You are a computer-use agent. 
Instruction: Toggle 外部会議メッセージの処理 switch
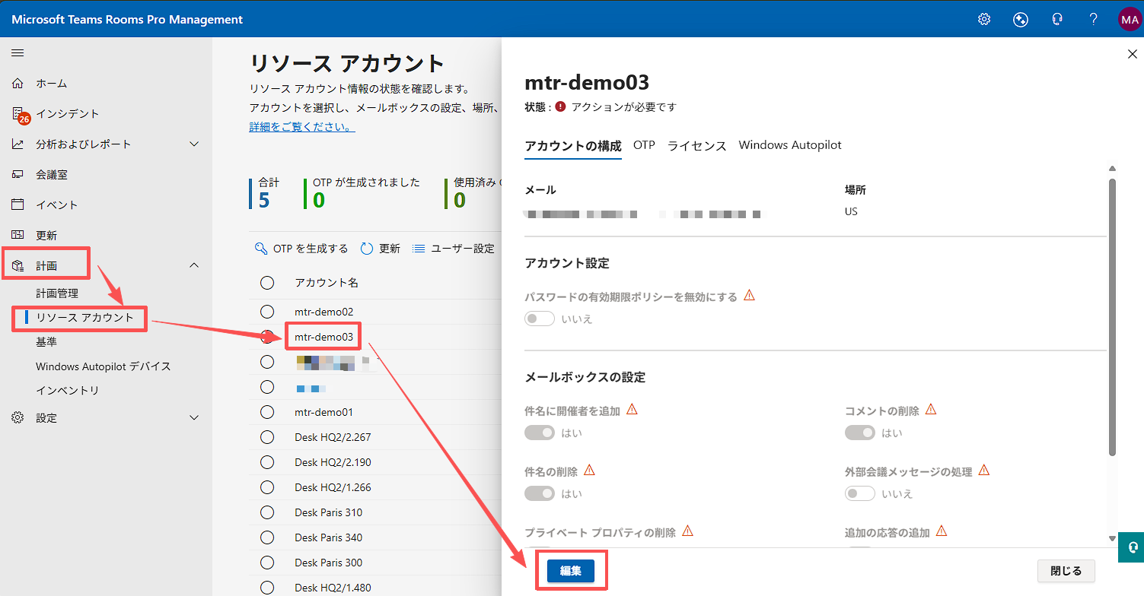pos(860,493)
